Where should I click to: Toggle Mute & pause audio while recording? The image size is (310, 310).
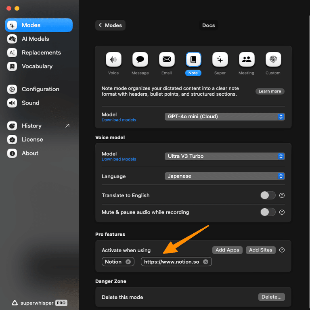pos(268,212)
